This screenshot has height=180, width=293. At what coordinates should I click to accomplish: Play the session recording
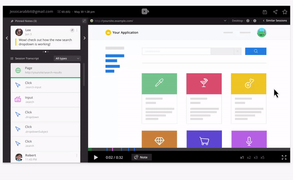tap(96, 157)
